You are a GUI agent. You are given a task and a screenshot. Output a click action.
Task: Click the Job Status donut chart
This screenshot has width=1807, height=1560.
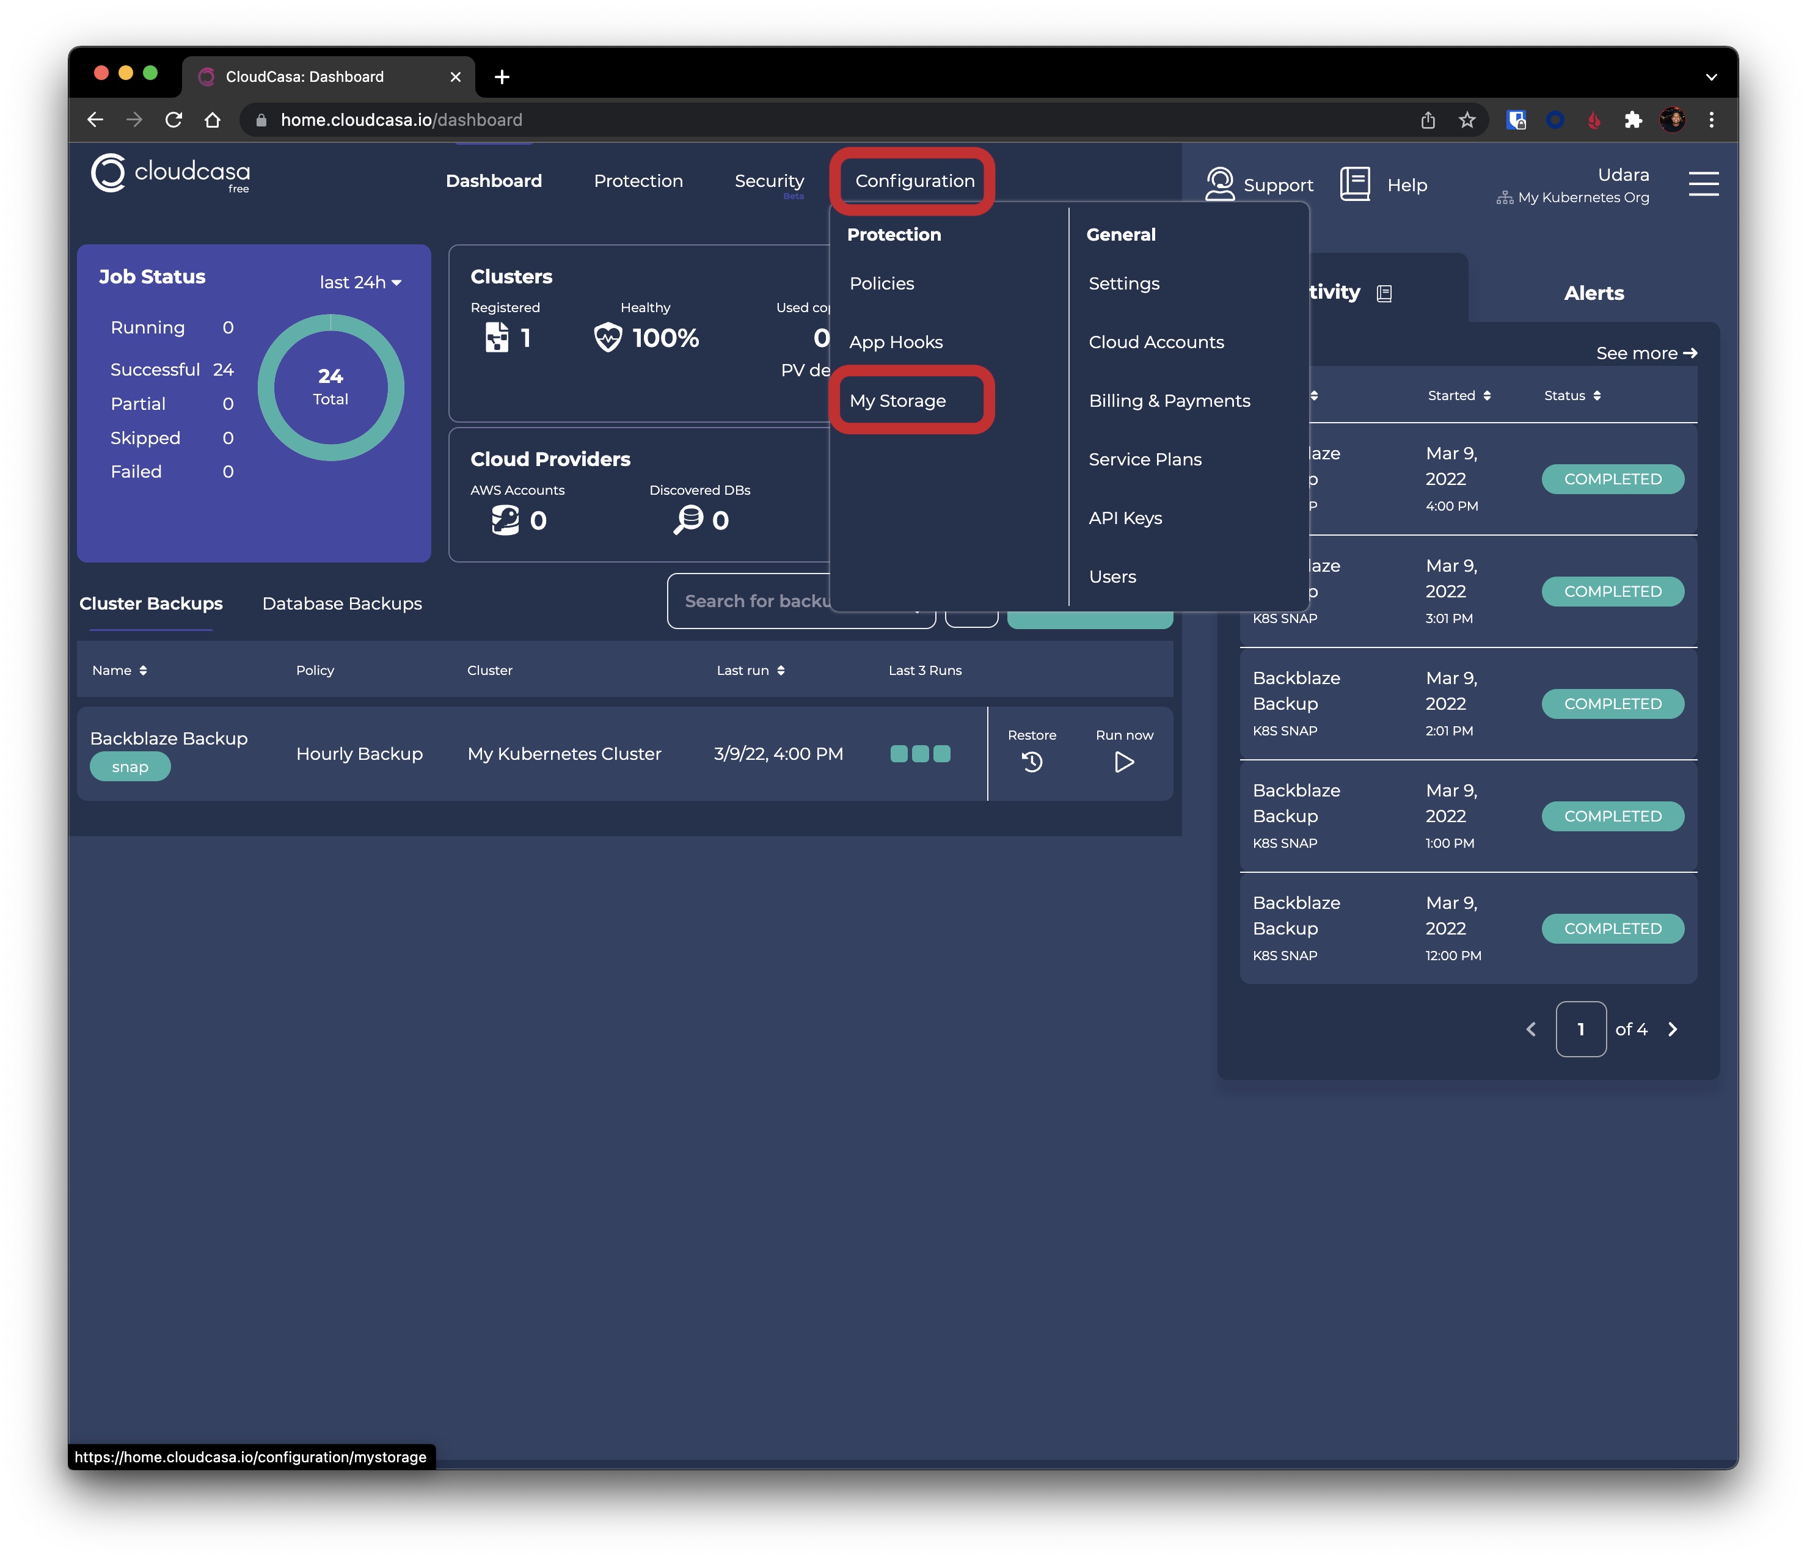pos(330,386)
